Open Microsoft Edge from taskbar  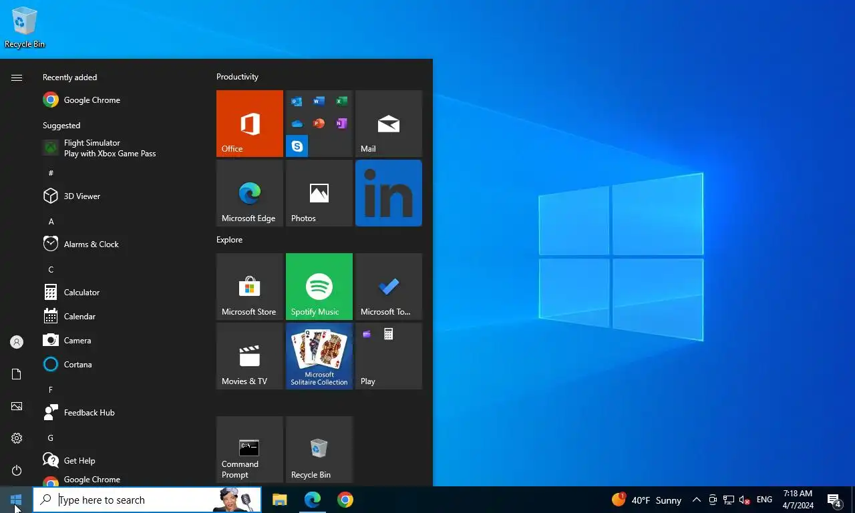point(313,500)
